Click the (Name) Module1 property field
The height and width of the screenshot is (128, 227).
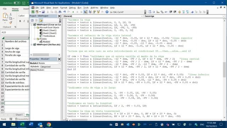[x=45, y=70]
